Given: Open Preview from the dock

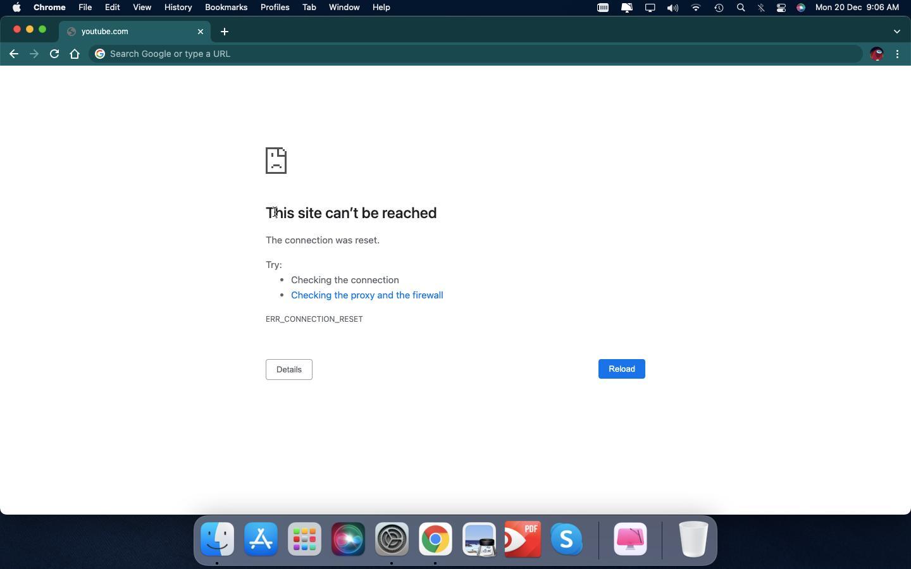Looking at the screenshot, I should pos(479,539).
